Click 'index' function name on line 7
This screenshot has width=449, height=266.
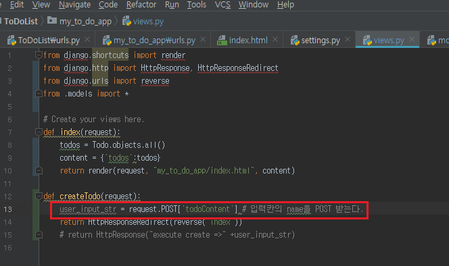70,132
